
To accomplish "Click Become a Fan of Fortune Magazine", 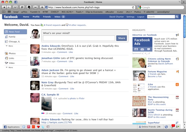I will tap(155, 76).
